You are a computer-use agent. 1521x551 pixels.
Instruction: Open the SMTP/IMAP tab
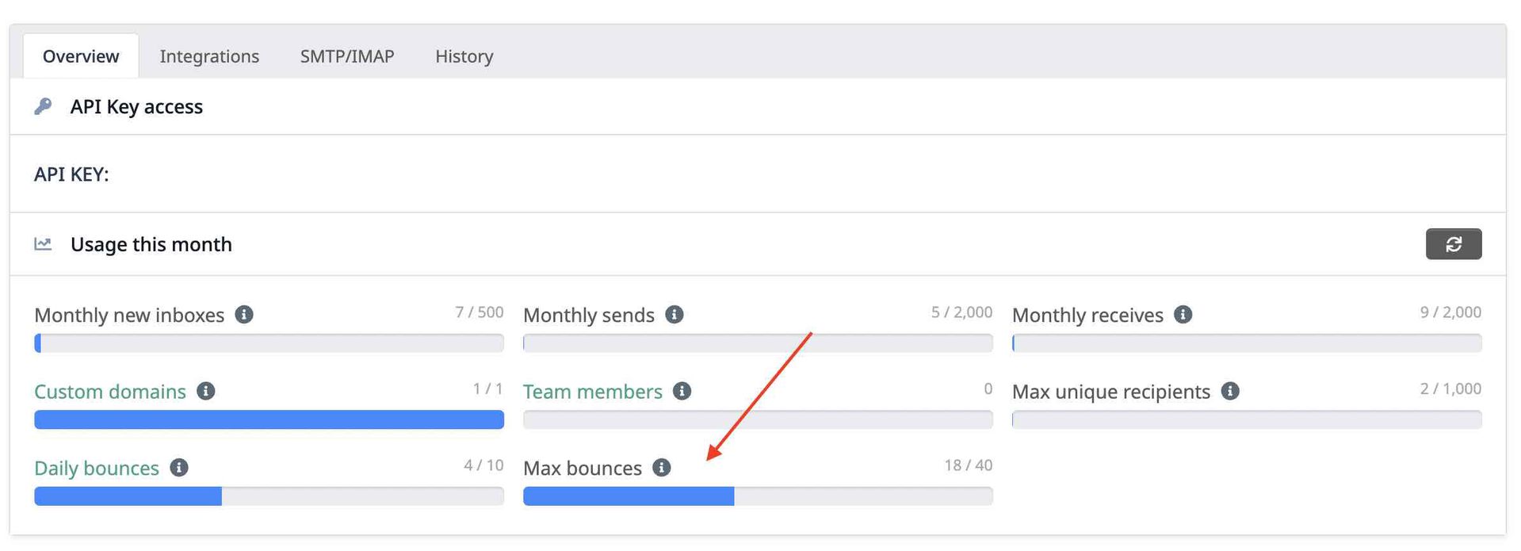pos(347,56)
